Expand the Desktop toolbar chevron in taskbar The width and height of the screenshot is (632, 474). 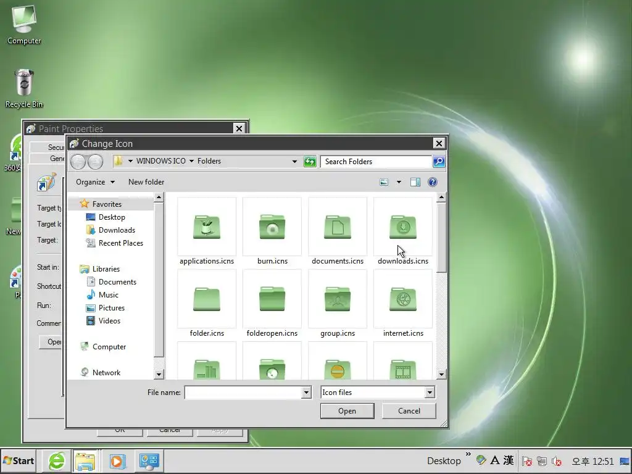click(x=468, y=454)
